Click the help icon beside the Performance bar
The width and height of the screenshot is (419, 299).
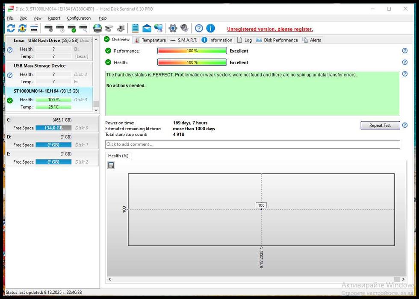click(405, 51)
